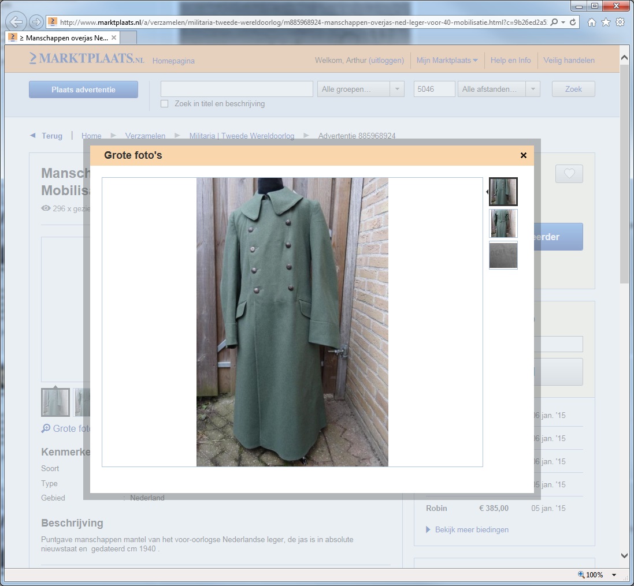Expand the Mijn Marktplaats menu
Screen dimensions: 634x586
pyautogui.click(x=447, y=60)
